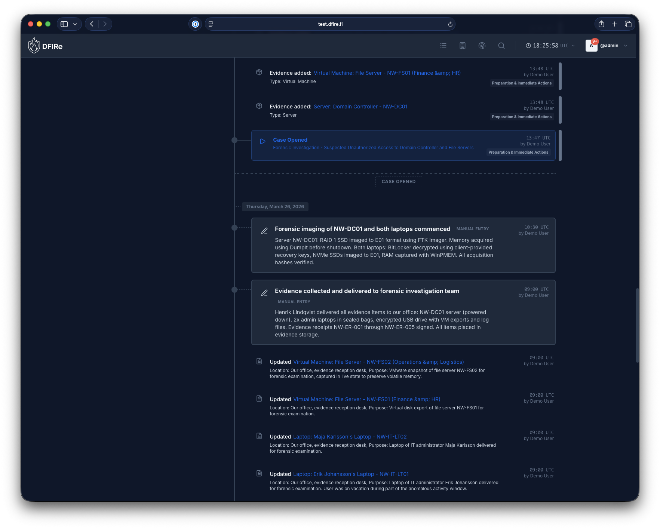Open search with the magnifier icon
Viewport: 660px width, 529px height.
pos(501,46)
